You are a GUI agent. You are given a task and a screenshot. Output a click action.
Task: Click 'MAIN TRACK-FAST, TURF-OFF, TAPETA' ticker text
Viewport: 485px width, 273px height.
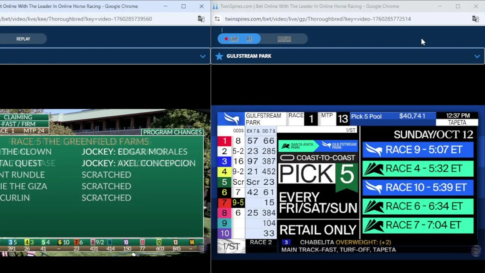339,250
